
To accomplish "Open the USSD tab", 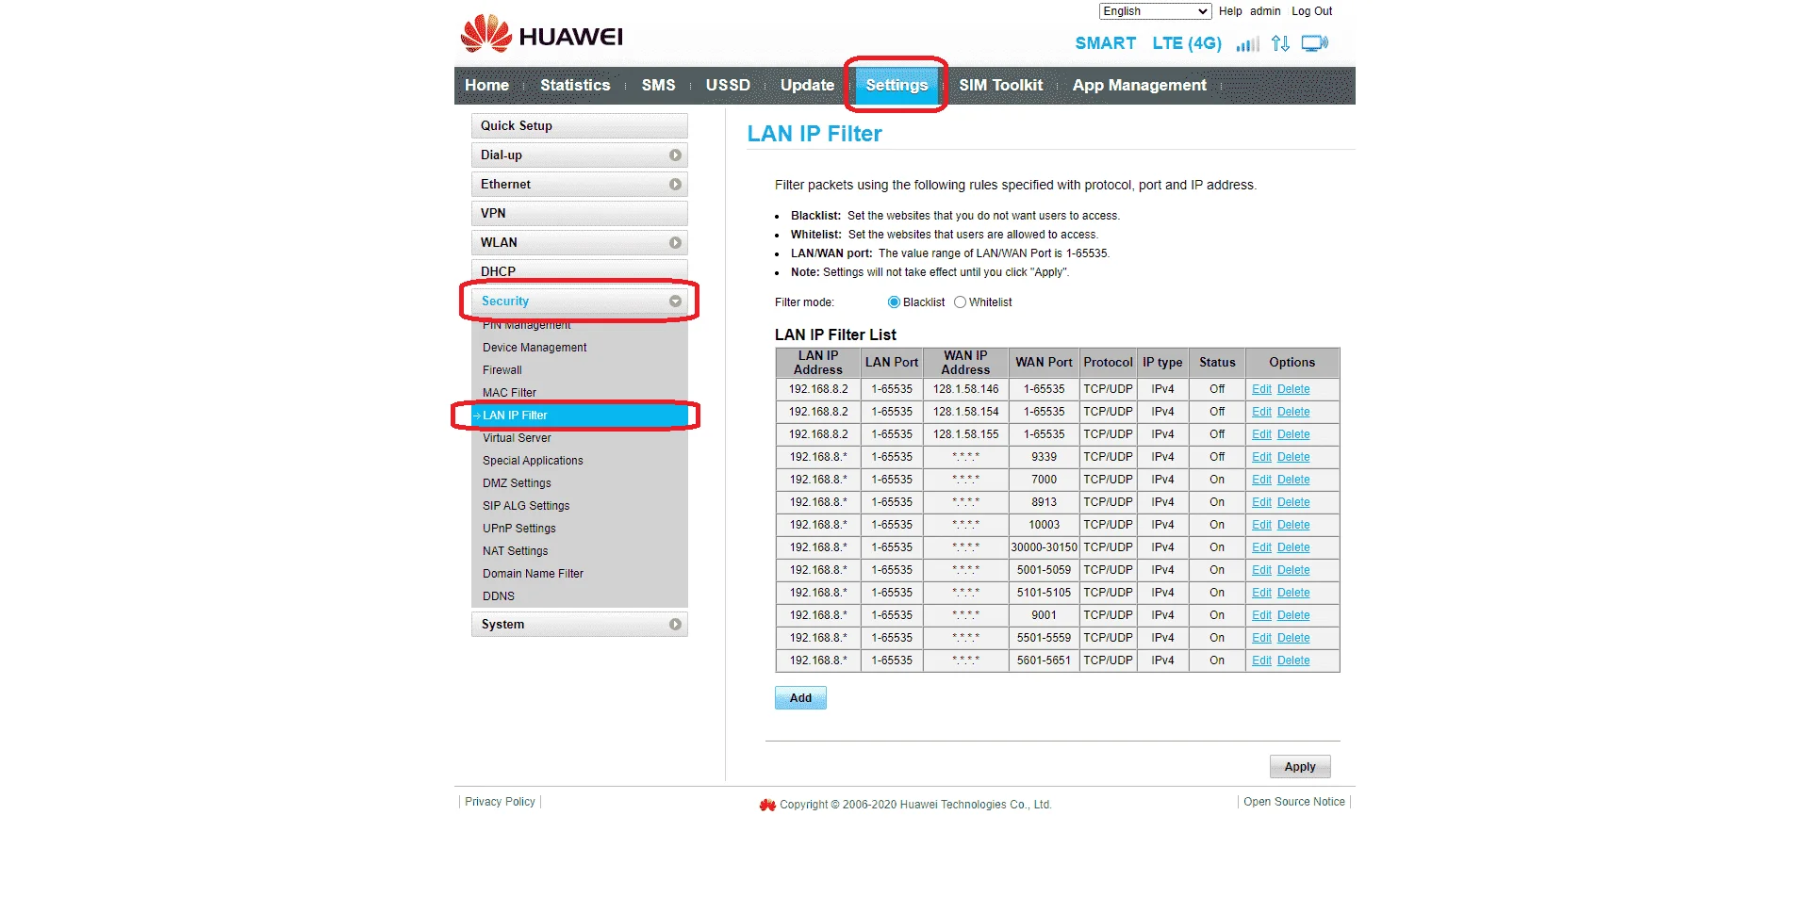I will click(728, 86).
